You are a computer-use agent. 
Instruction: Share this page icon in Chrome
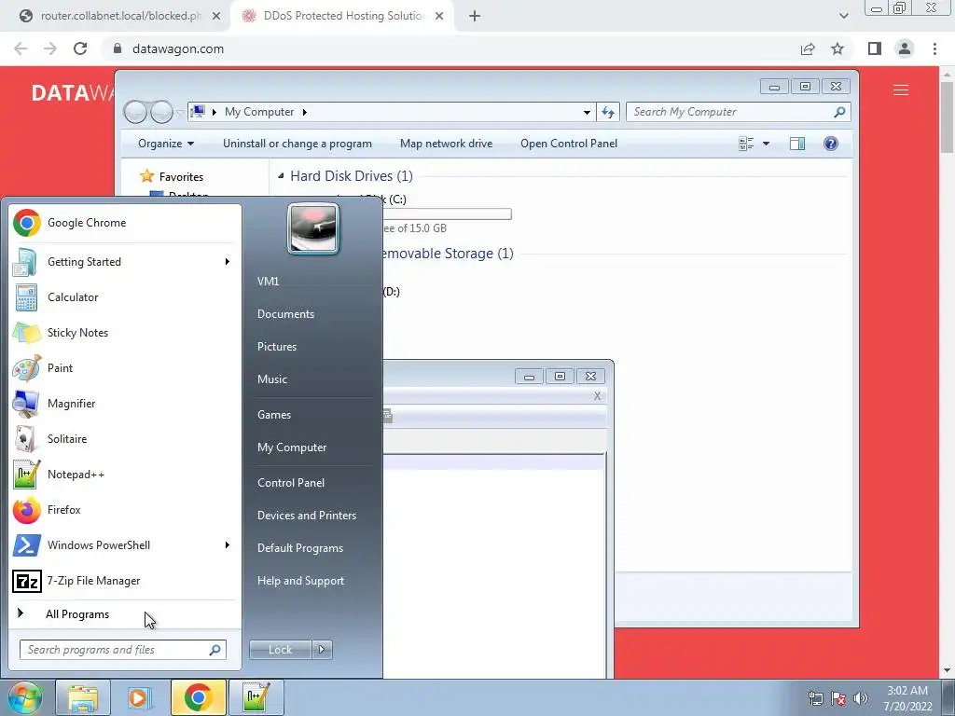pos(808,48)
